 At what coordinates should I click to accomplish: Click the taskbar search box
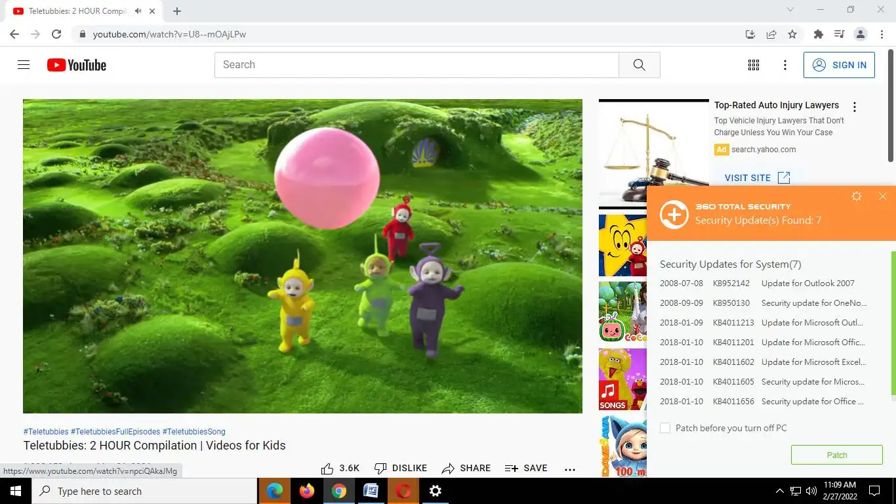click(144, 491)
